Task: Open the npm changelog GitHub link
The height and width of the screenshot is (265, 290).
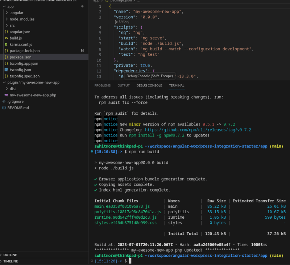Action: coord(198,130)
